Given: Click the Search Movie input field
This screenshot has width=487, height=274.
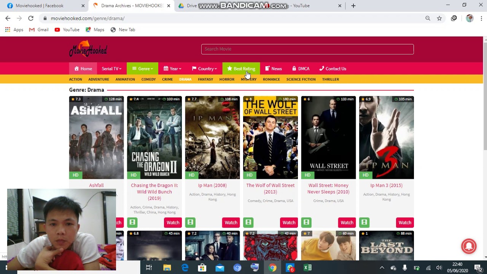Looking at the screenshot, I should click(x=307, y=49).
